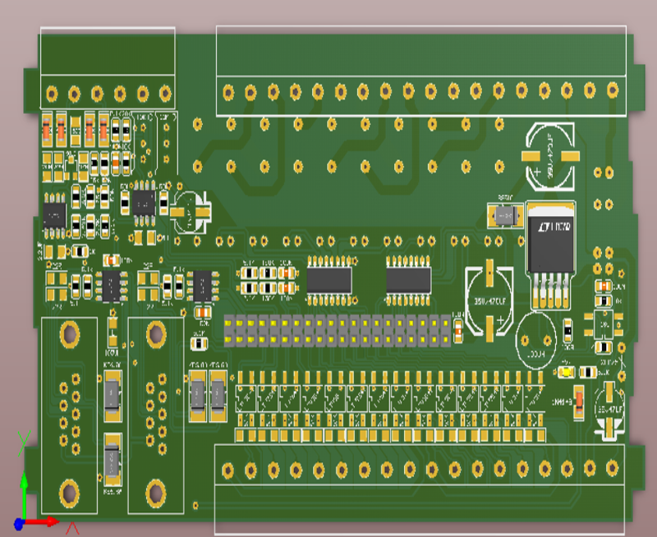Click the top mounting hole of leftmost DB9
The width and height of the screenshot is (657, 537).
click(x=69, y=334)
